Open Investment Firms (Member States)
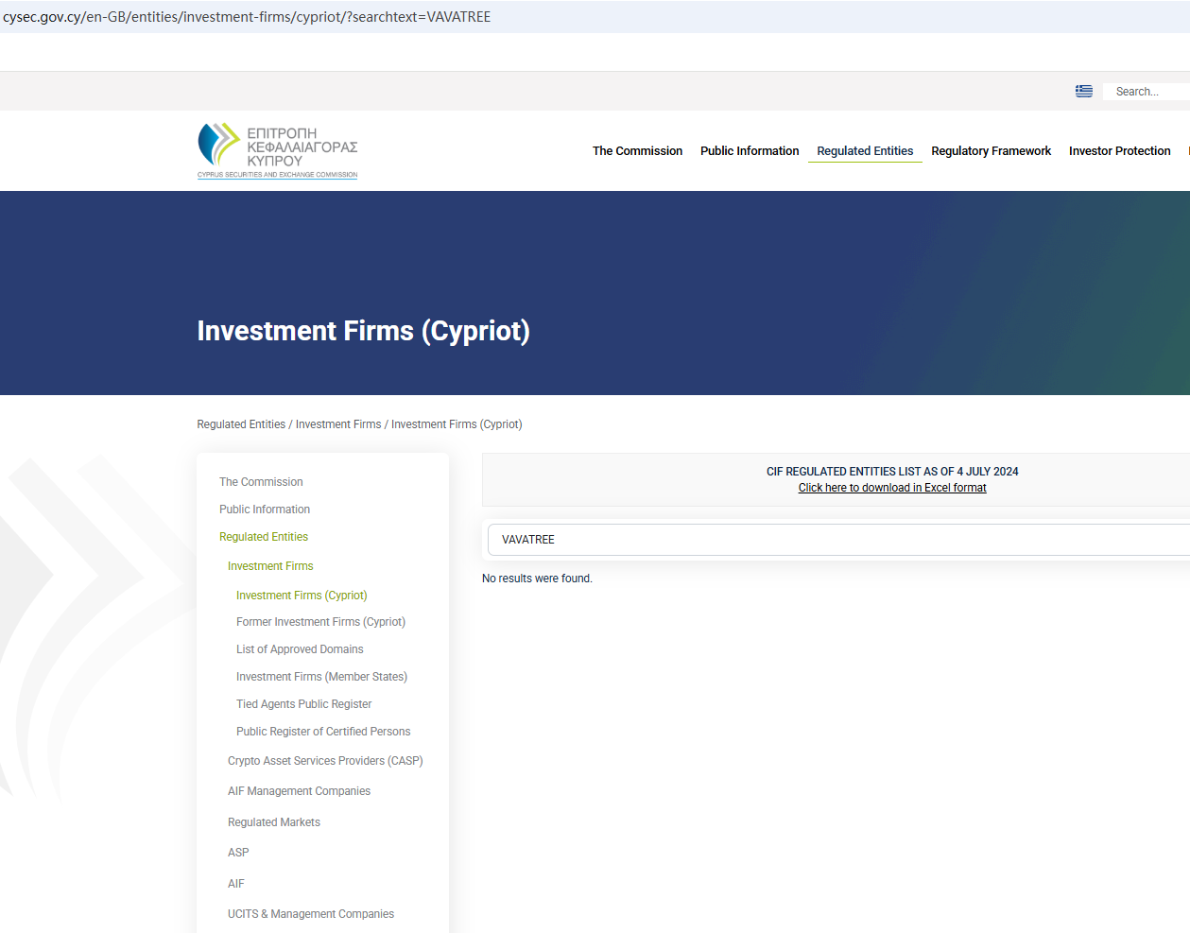Image resolution: width=1190 pixels, height=933 pixels. point(321,677)
